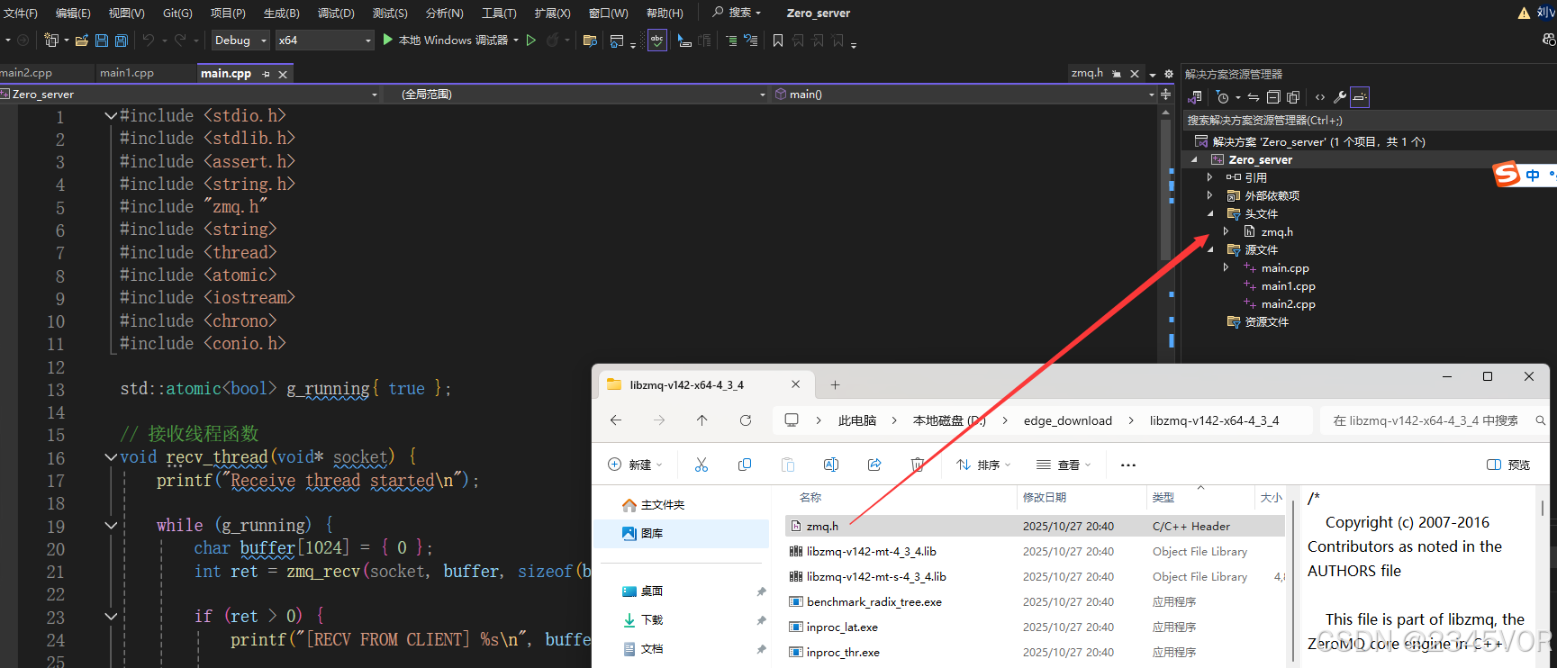Switch to the zmq.h preview tab
Viewport: 1557px width, 668px height.
click(x=1087, y=73)
